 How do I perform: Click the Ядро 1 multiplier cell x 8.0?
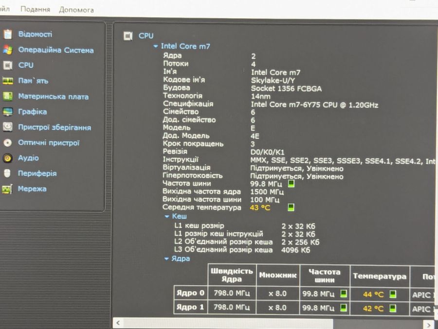[277, 308]
